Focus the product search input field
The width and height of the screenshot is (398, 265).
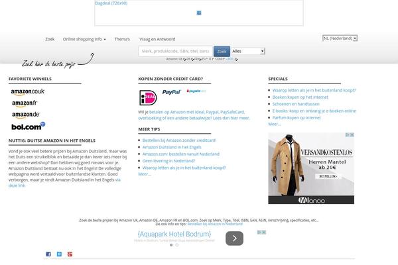tap(175, 51)
